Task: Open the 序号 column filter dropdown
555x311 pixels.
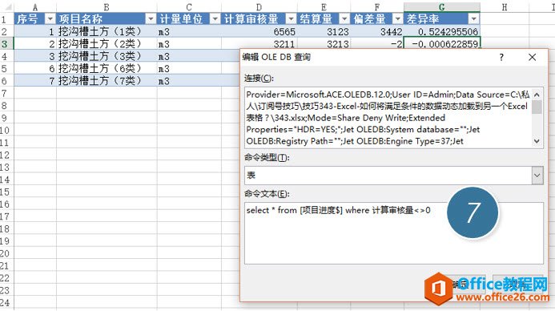Action: point(50,19)
